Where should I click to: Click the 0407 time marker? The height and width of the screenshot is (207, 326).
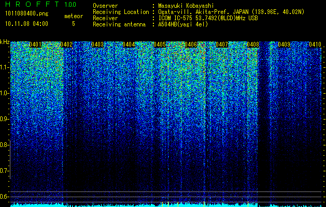[222, 45]
